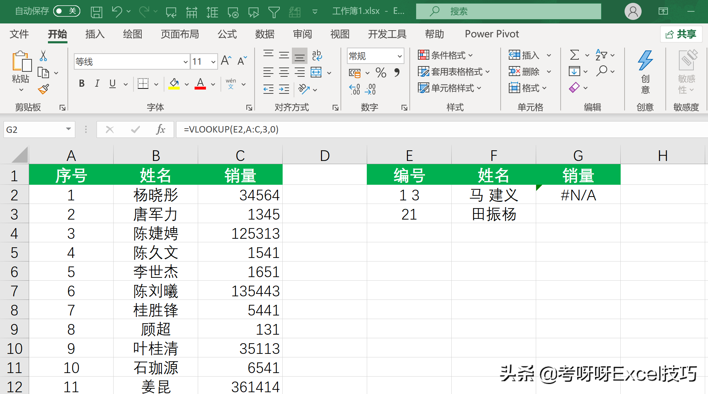708x394 pixels.
Task: Toggle Bold formatting
Action: [x=82, y=84]
